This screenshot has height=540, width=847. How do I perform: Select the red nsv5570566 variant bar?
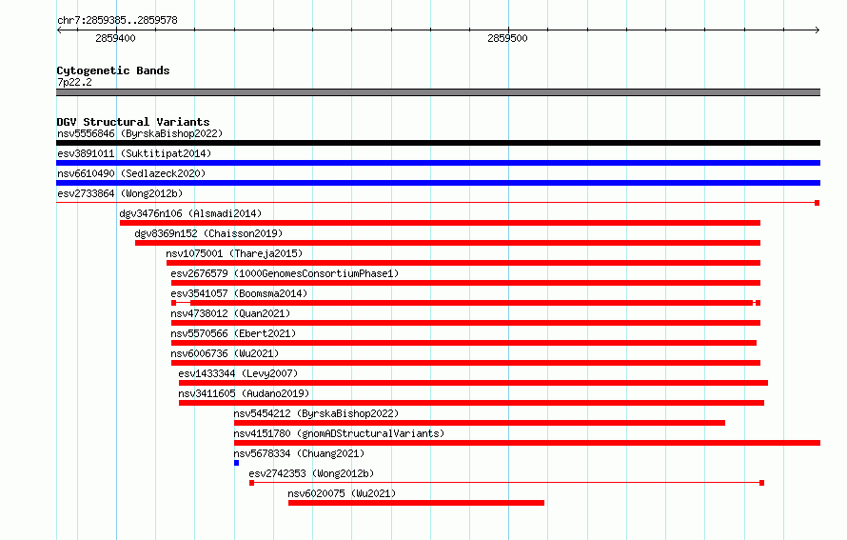(464, 343)
